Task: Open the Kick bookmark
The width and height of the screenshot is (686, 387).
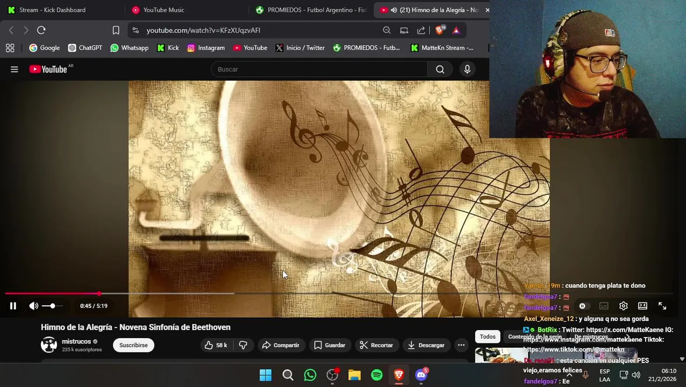Action: click(168, 48)
